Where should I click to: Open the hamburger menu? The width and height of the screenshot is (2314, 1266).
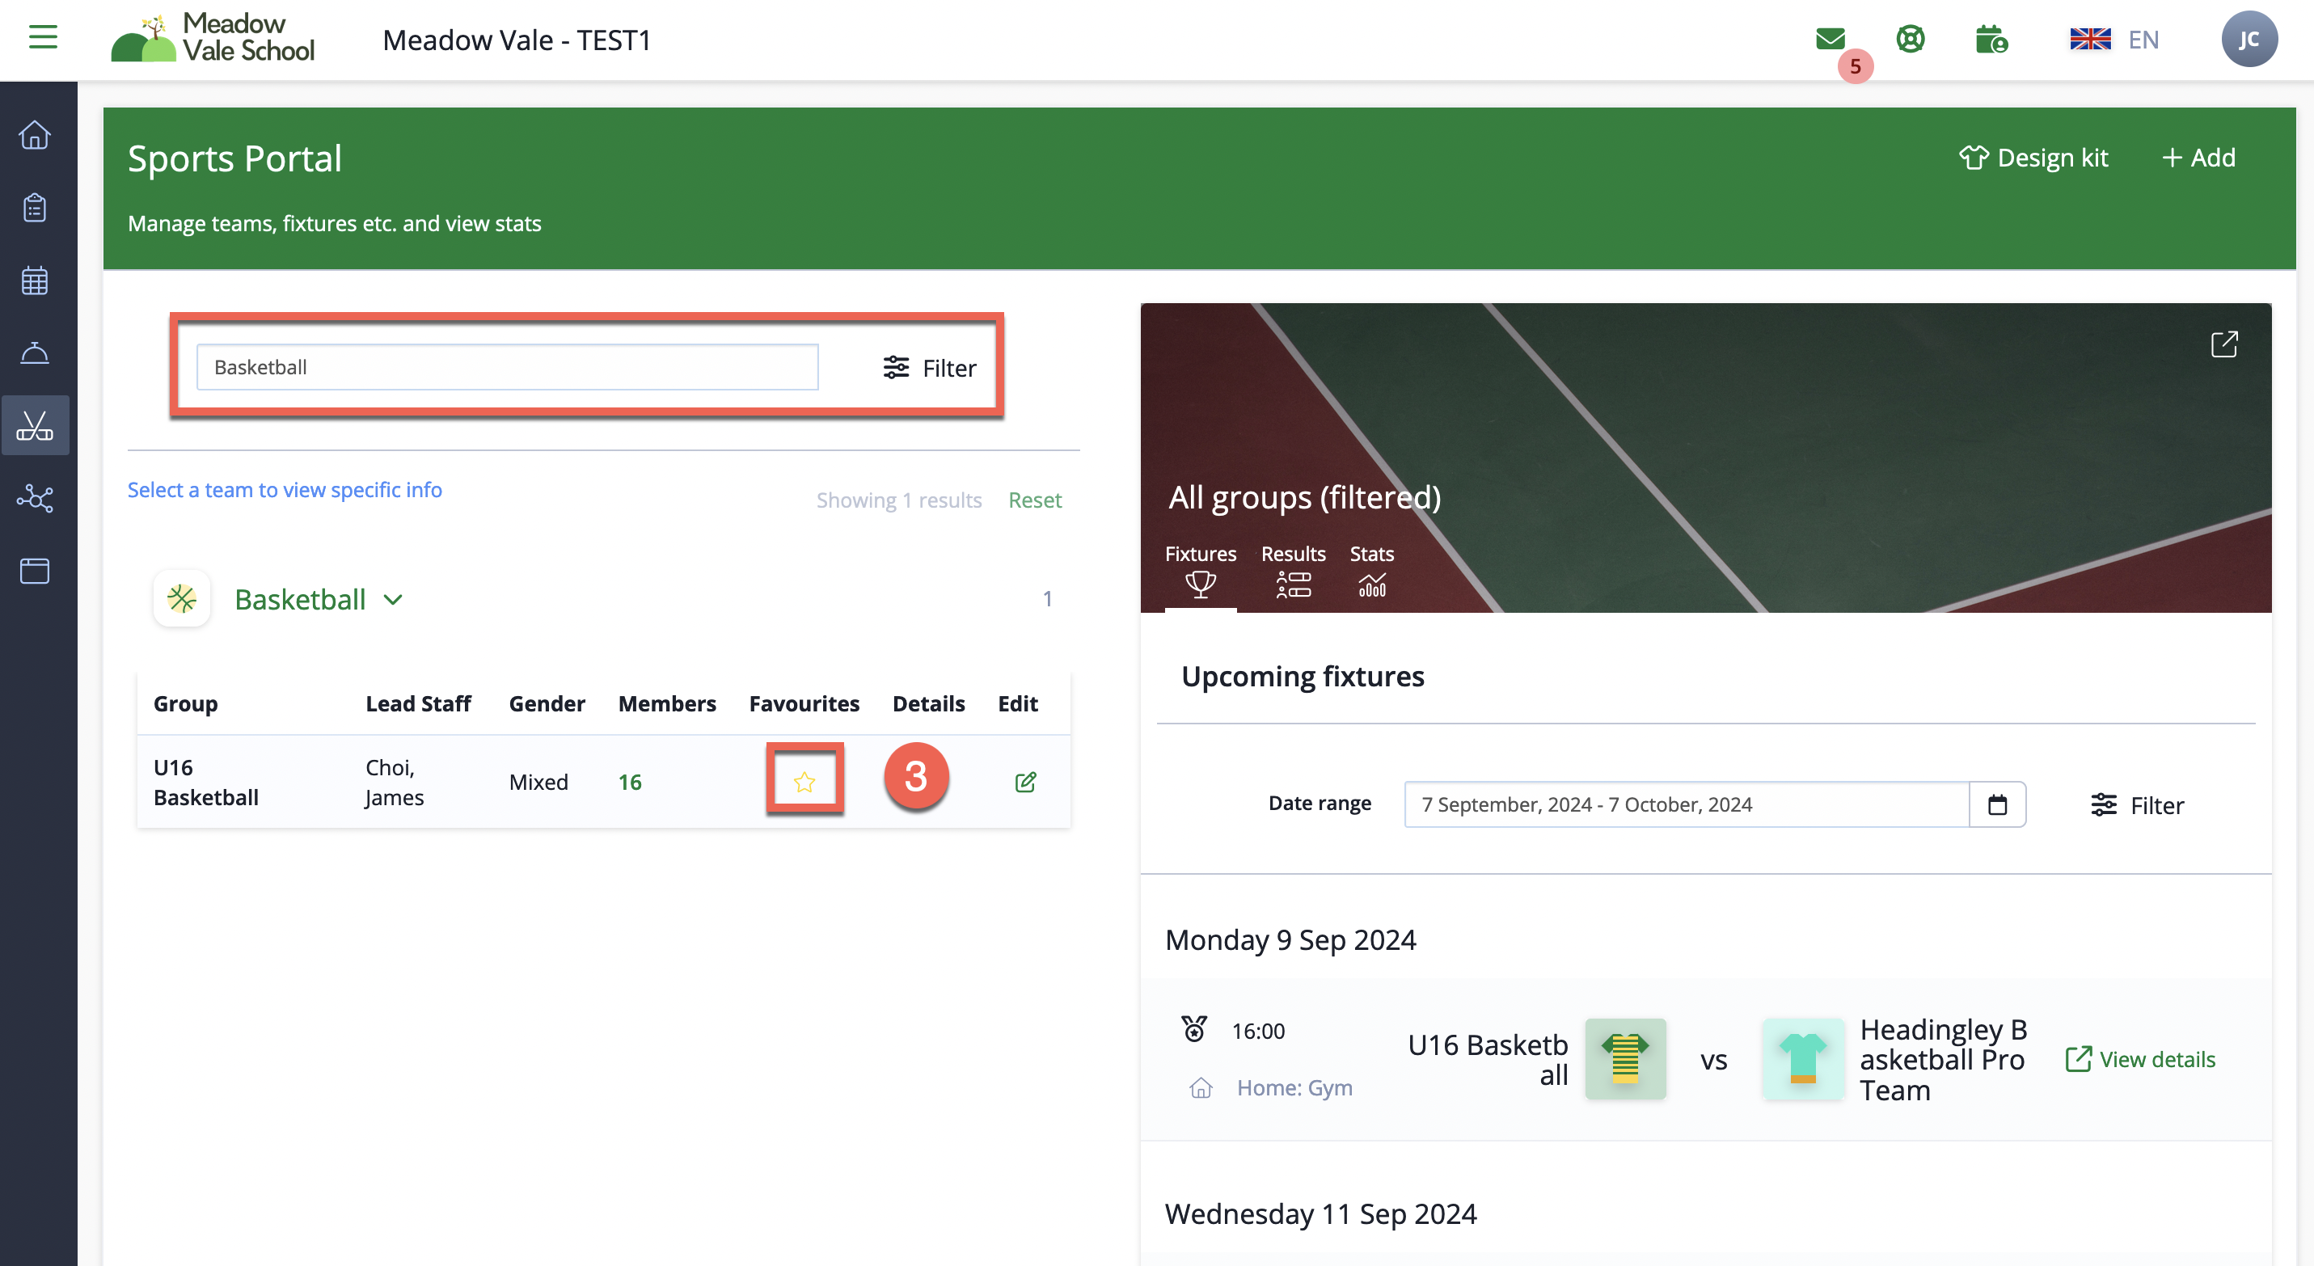[x=42, y=38]
